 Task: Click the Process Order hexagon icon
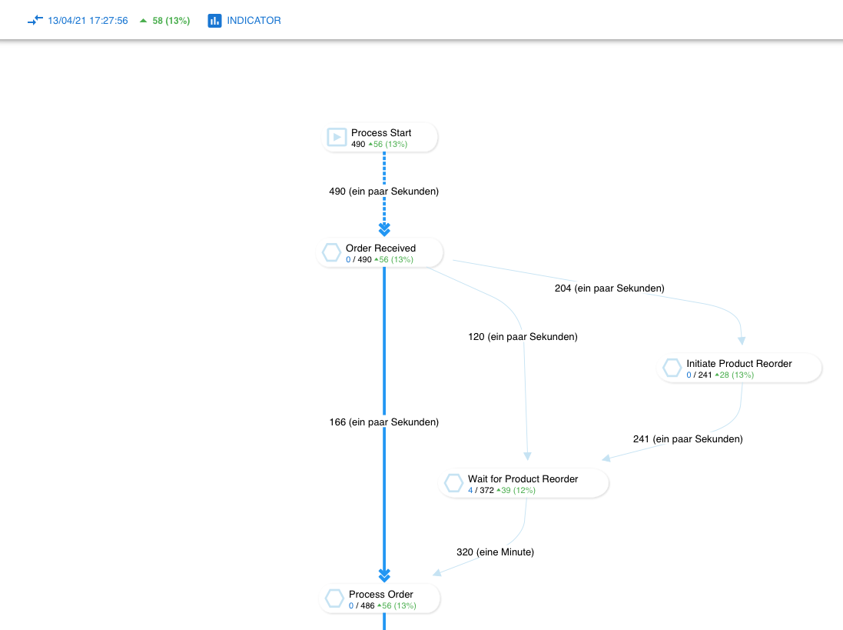click(334, 599)
